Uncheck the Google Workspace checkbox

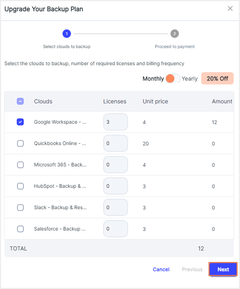click(x=20, y=122)
